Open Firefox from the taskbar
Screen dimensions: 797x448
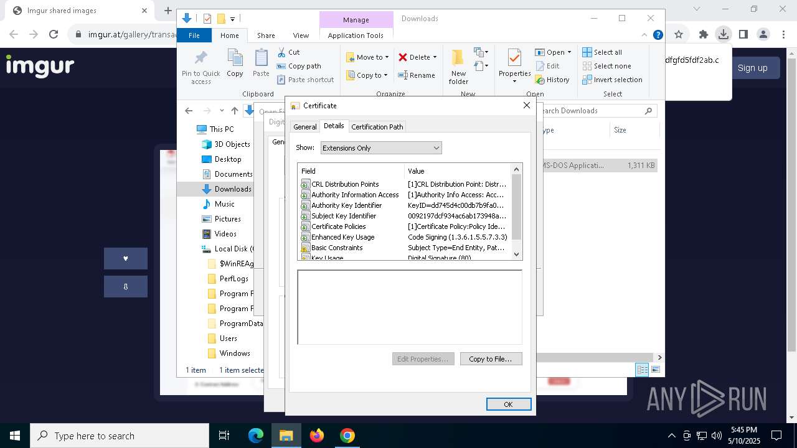(x=317, y=436)
